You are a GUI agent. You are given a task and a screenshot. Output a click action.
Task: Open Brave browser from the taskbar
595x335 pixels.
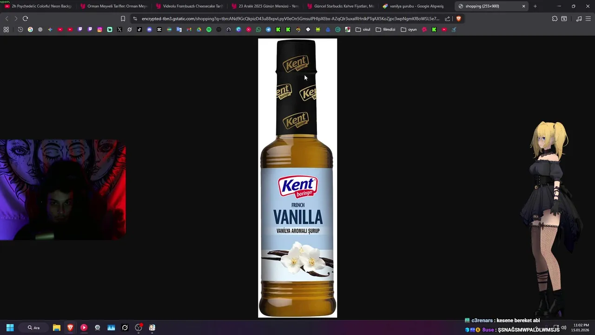click(70, 328)
